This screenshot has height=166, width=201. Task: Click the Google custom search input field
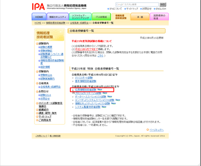coord(137,5)
